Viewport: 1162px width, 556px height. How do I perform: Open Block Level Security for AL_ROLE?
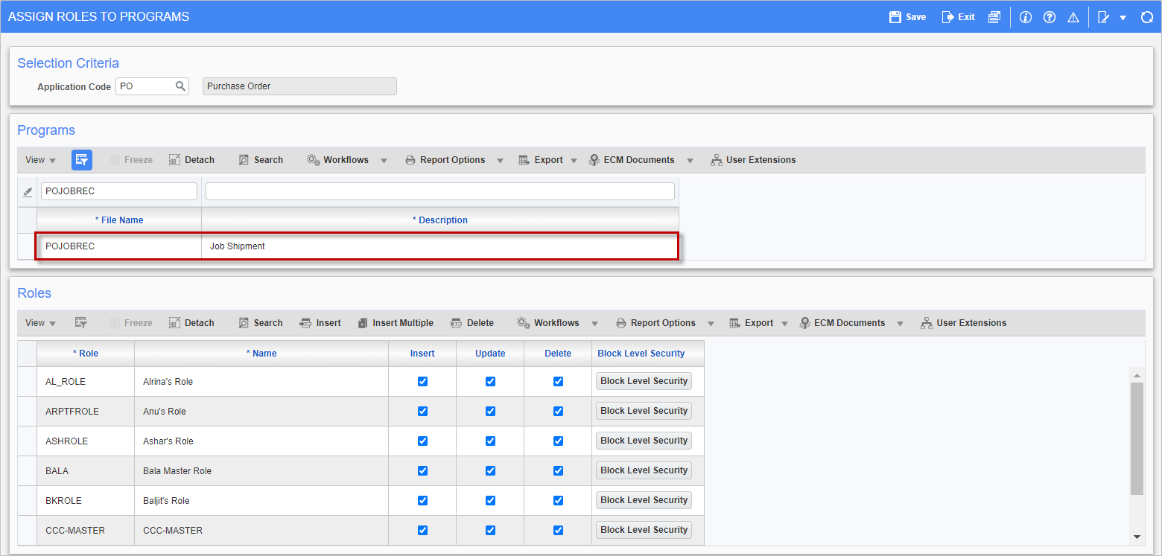pyautogui.click(x=644, y=381)
